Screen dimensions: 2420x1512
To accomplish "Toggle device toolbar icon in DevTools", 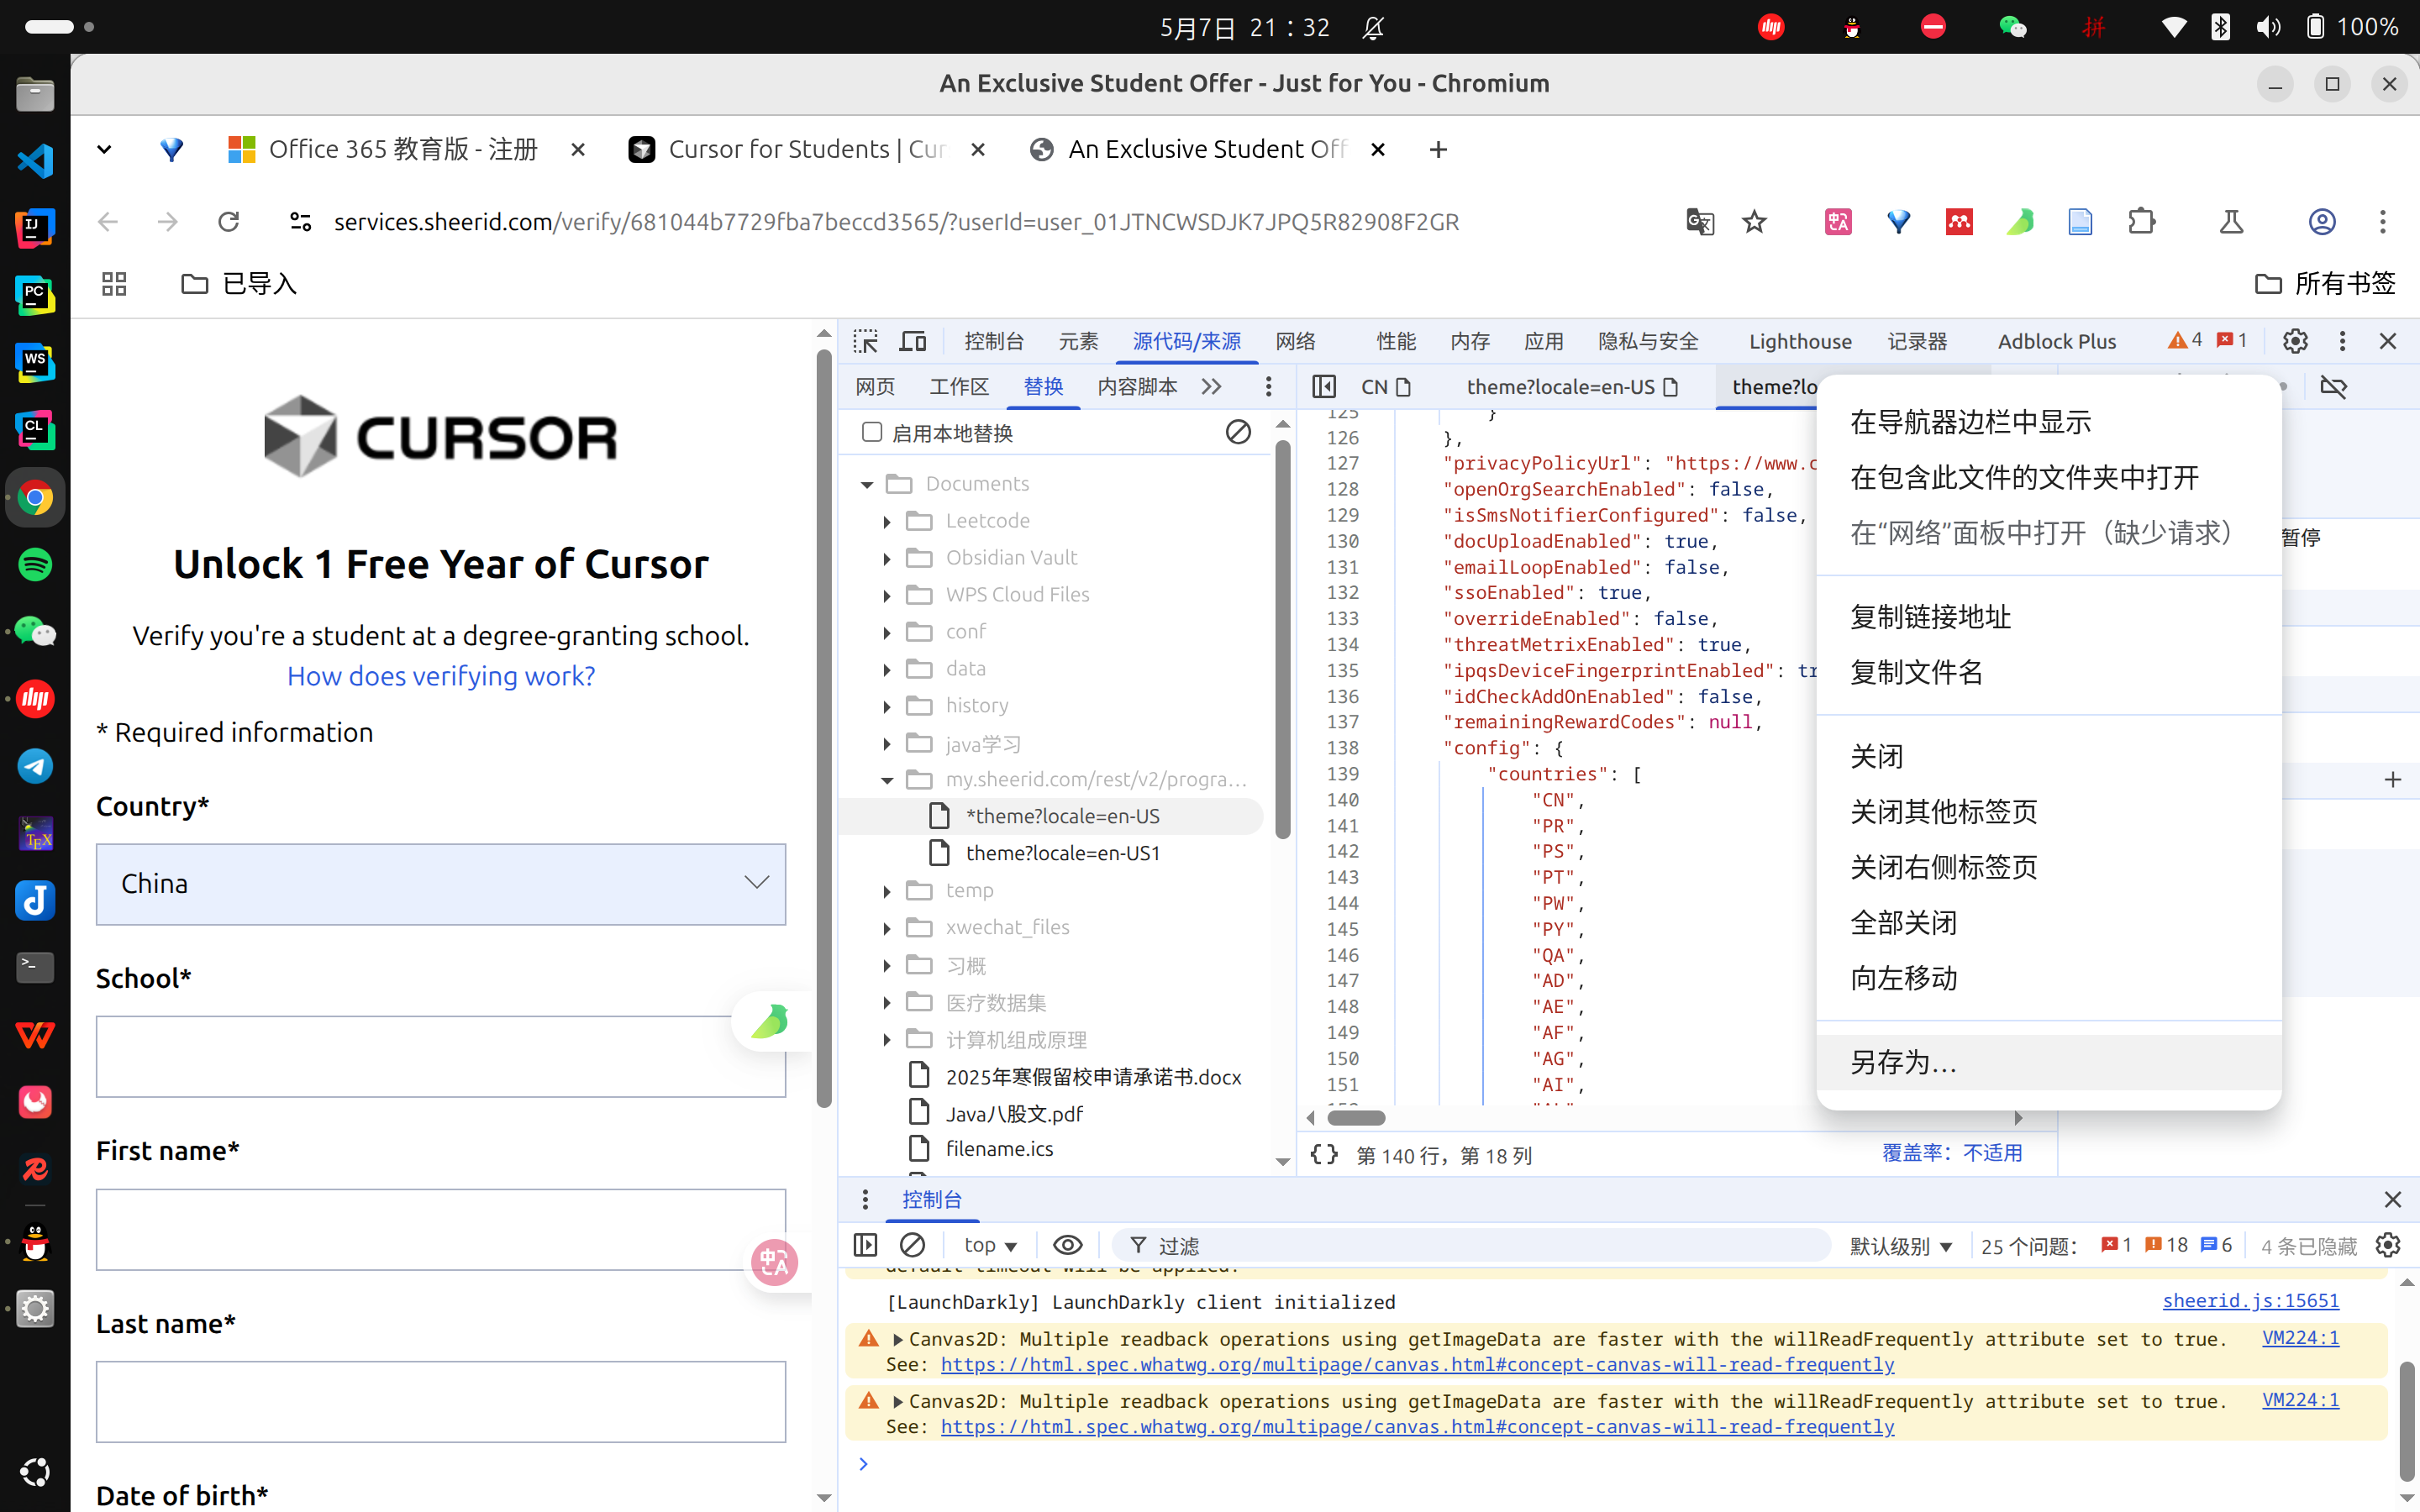I will (913, 341).
